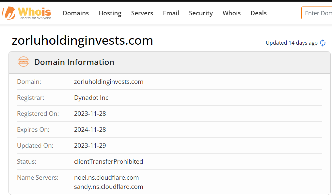This screenshot has width=332, height=196.
Task: Refresh the whois record with blue arrows icon
Action: tap(323, 43)
